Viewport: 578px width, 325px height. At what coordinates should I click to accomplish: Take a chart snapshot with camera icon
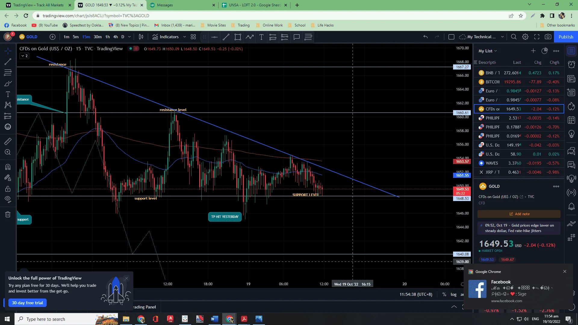pos(548,37)
